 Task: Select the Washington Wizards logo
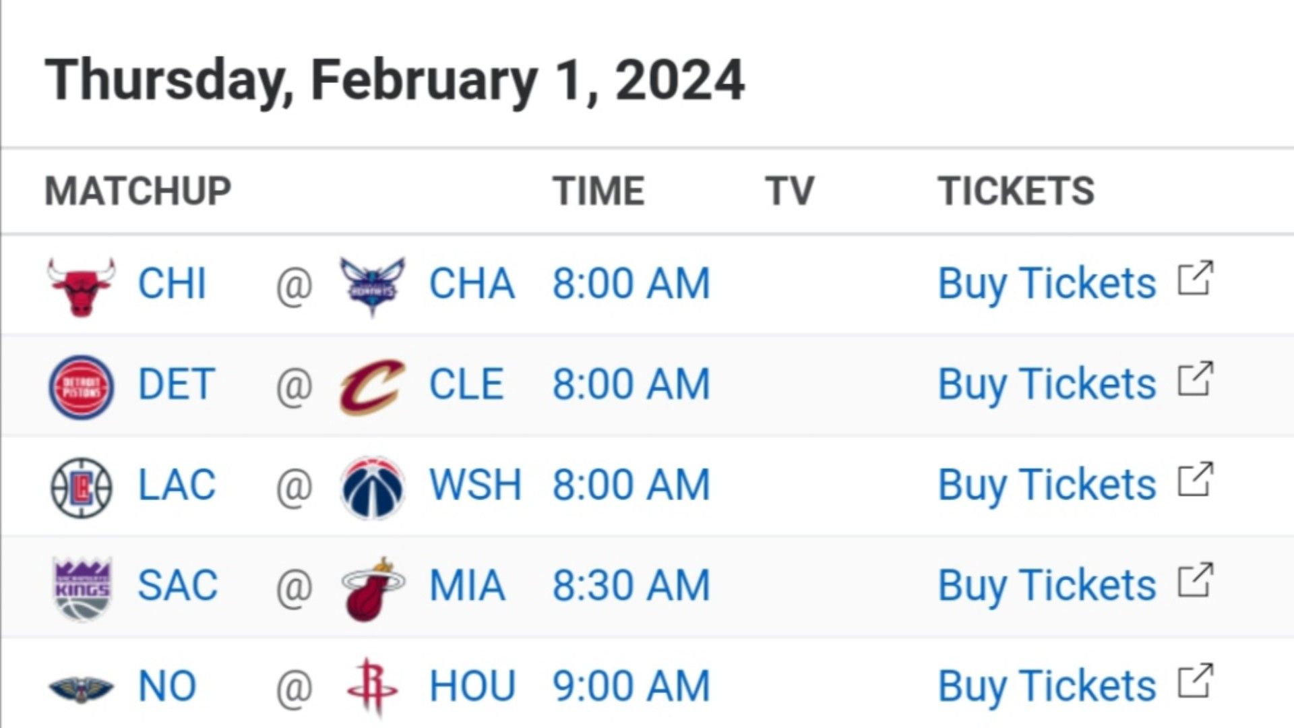(372, 487)
